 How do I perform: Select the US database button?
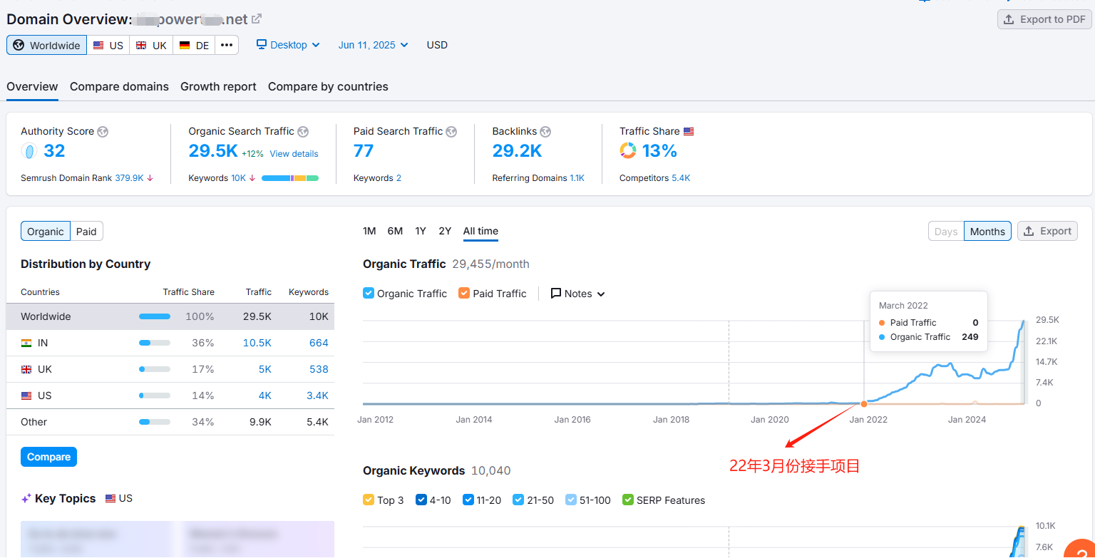[x=108, y=45]
